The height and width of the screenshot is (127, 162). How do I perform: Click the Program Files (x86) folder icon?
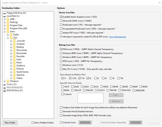coord(8,28)
